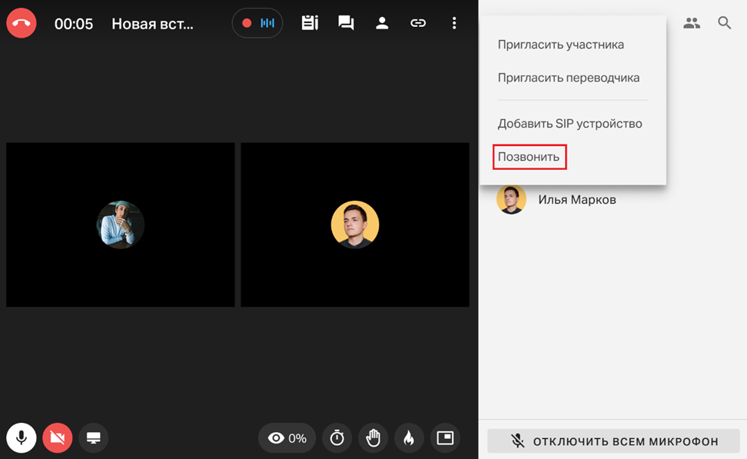Copy meeting link via the chain icon
This screenshot has width=747, height=459.
pyautogui.click(x=418, y=23)
